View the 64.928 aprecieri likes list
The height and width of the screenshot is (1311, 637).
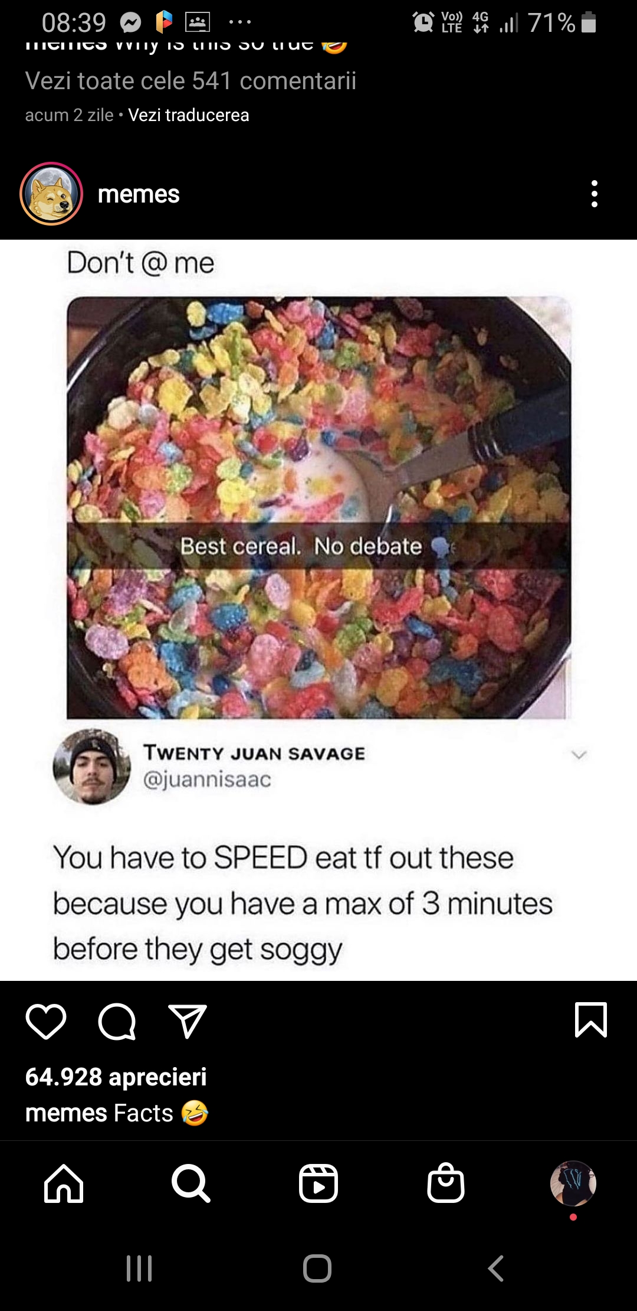point(116,1077)
